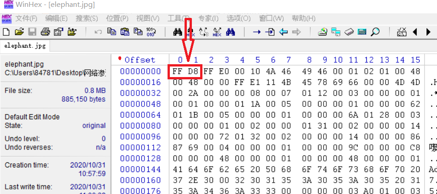The height and width of the screenshot is (194, 437).
Task: Select offset row 00000112
Action: pyautogui.click(x=140, y=148)
